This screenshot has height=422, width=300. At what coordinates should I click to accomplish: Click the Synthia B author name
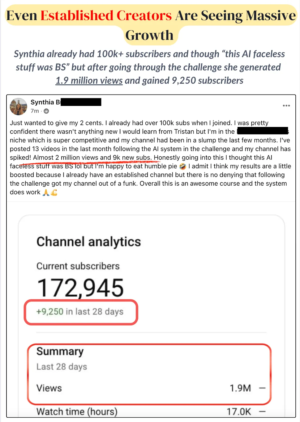click(x=45, y=102)
